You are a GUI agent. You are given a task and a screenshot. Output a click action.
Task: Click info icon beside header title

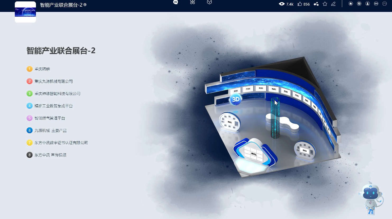[x=85, y=5]
